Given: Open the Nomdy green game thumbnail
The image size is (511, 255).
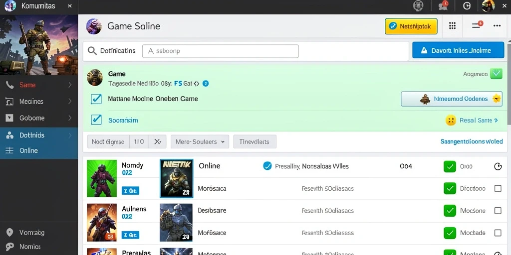Looking at the screenshot, I should (x=102, y=178).
